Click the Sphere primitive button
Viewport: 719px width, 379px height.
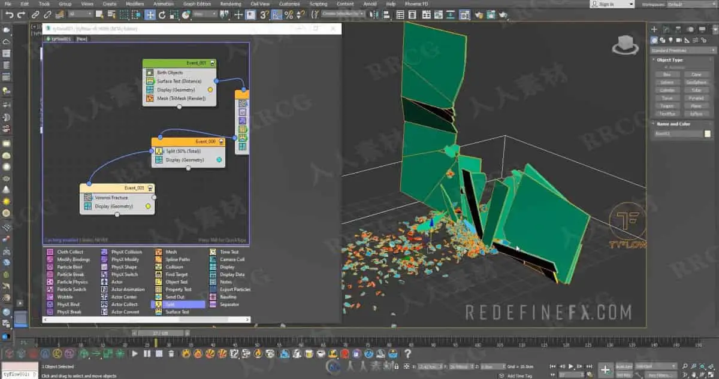(x=667, y=83)
